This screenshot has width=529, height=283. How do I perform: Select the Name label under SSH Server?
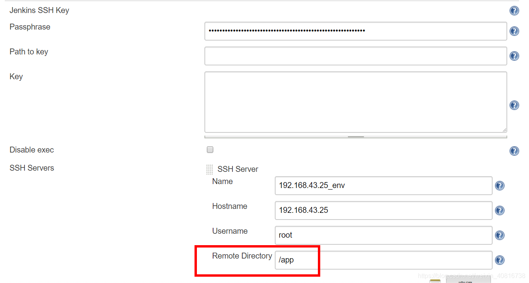[223, 181]
